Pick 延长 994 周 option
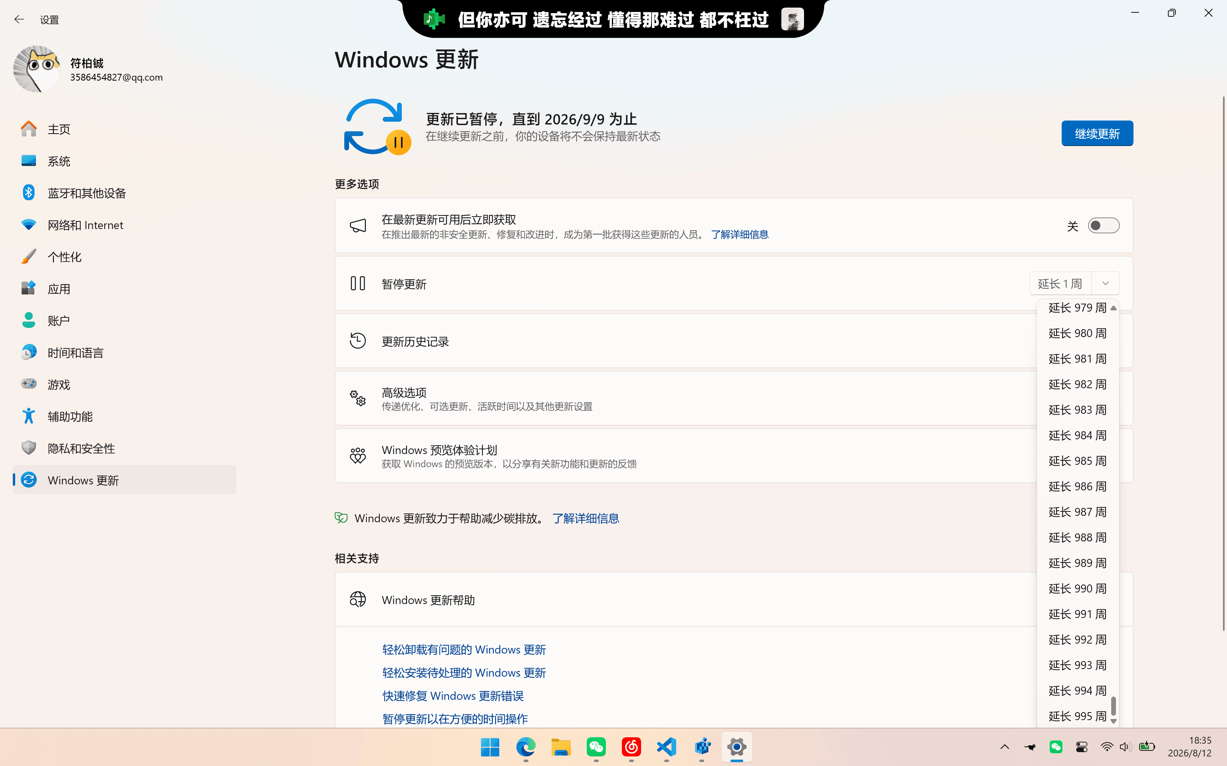The height and width of the screenshot is (766, 1227). pyautogui.click(x=1077, y=691)
